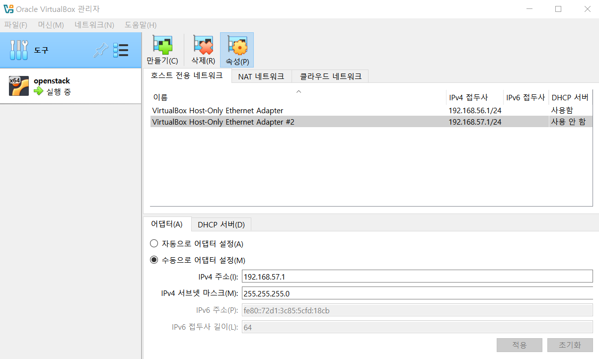Screen dimensions: 599x359
Task: Sort by the IPv6 Prefix (IPv6 접두사) column header
Action: pyautogui.click(x=526, y=97)
